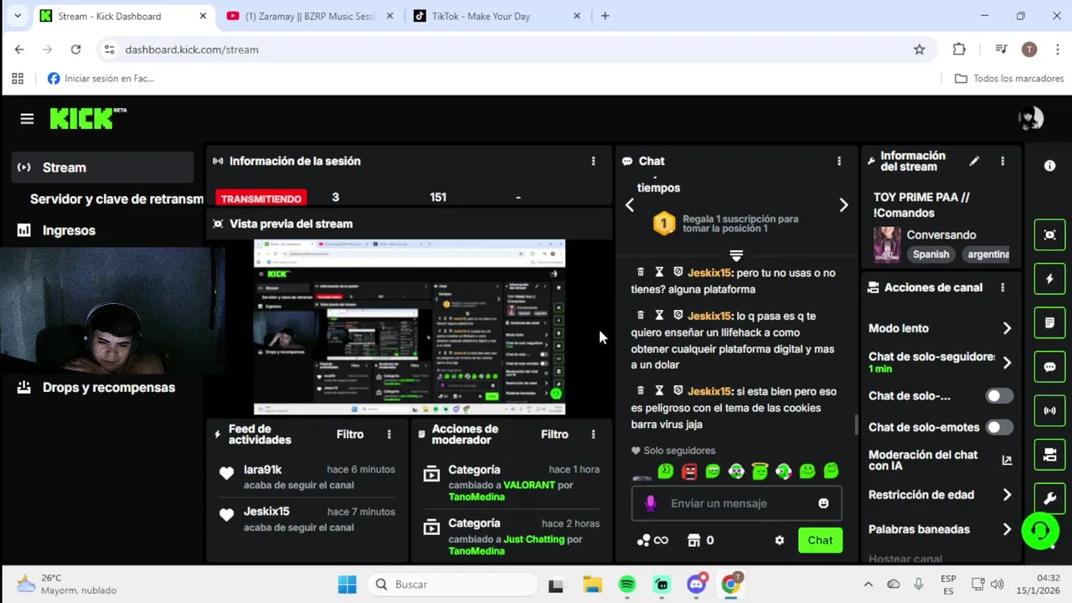Click in the Enviar un mensaje field
The width and height of the screenshot is (1072, 603).
737,503
